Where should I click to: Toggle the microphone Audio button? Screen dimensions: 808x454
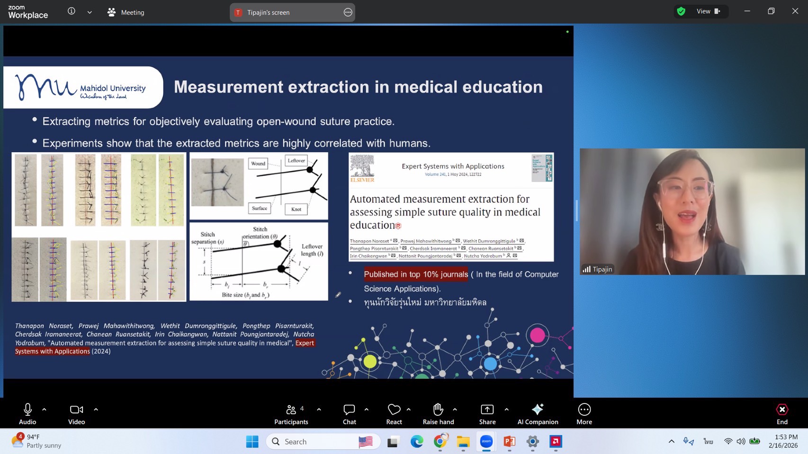[27, 414]
